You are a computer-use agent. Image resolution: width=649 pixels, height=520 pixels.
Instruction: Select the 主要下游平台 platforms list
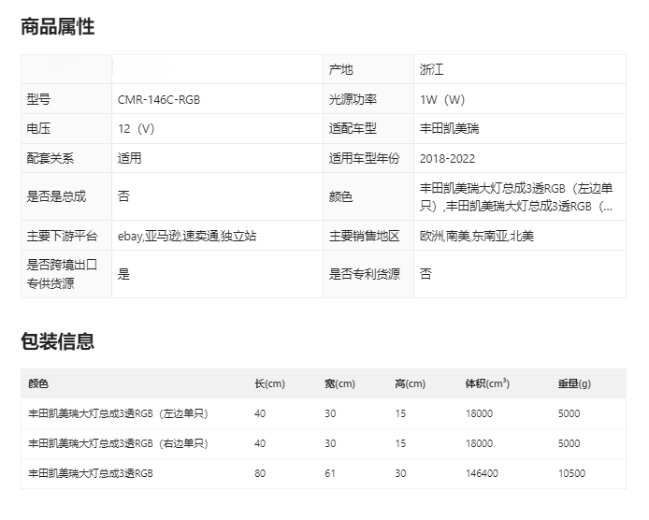tap(187, 237)
